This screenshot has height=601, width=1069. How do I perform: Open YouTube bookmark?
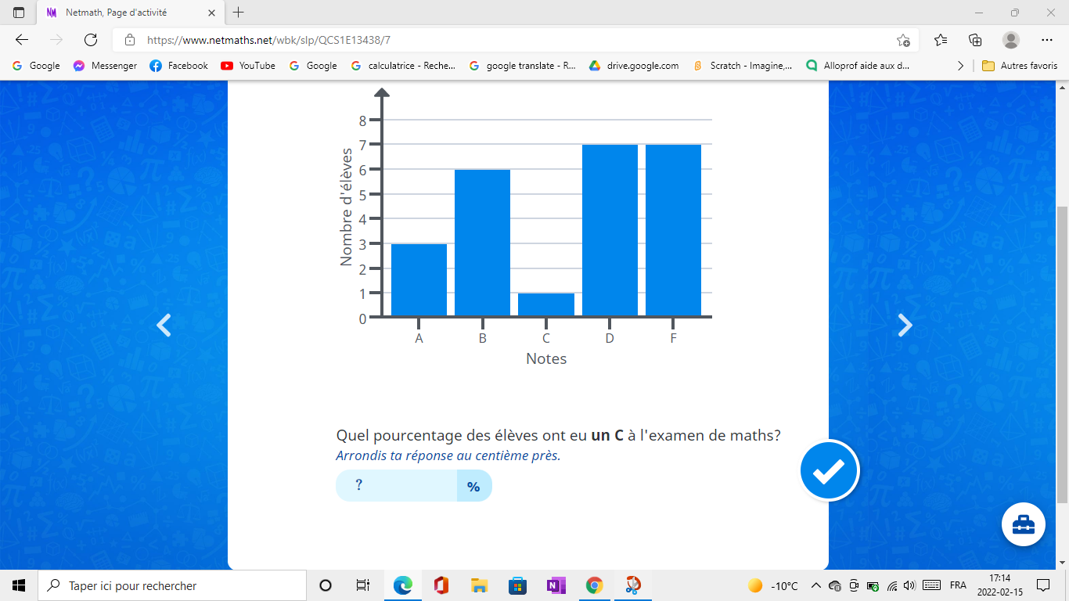coord(248,66)
